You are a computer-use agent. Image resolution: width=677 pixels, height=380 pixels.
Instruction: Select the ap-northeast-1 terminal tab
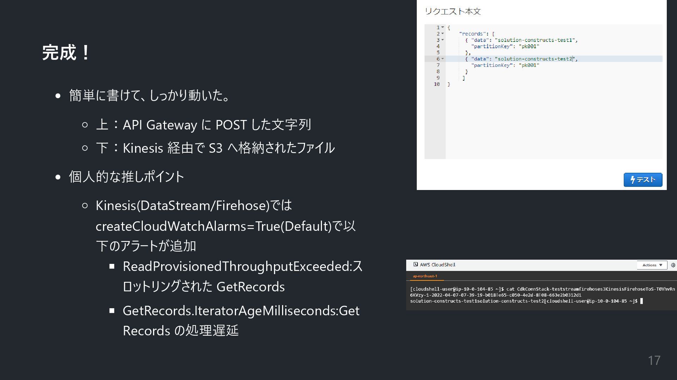[x=425, y=276]
